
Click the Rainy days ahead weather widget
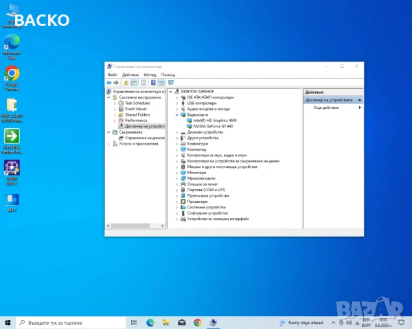tap(301, 323)
